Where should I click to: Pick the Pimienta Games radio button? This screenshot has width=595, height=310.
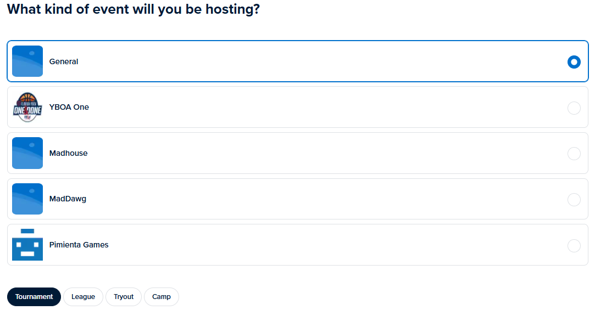[574, 245]
